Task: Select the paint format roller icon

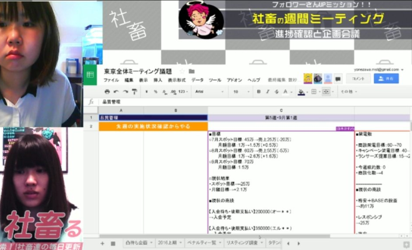Action: point(134,92)
